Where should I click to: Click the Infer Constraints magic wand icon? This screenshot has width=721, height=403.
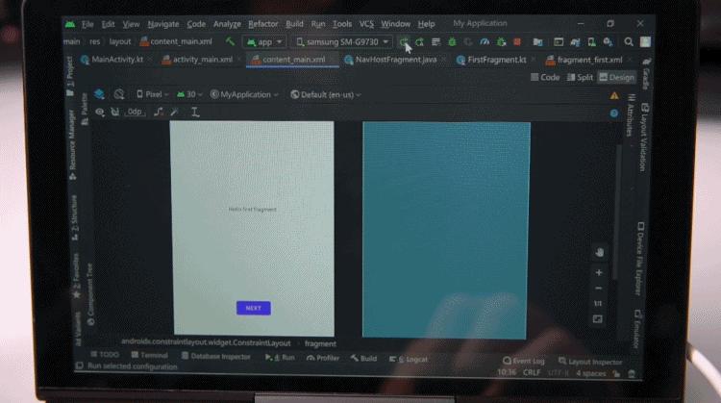(174, 112)
